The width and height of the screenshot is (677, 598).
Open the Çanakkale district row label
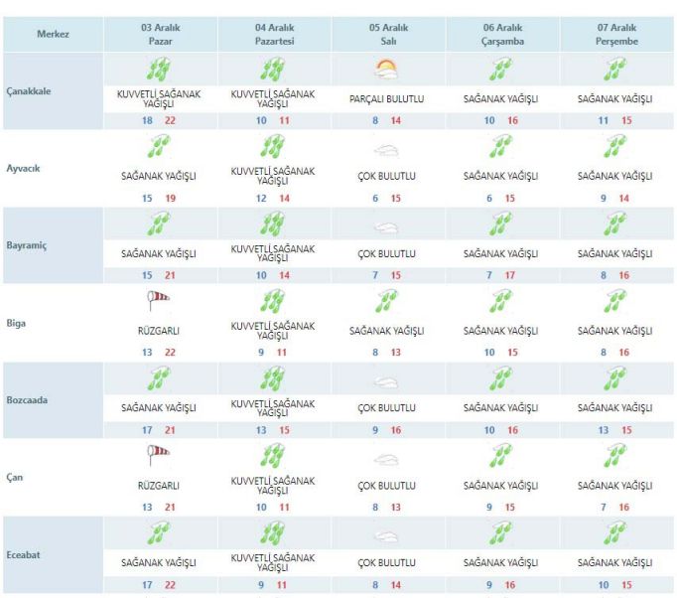29,91
